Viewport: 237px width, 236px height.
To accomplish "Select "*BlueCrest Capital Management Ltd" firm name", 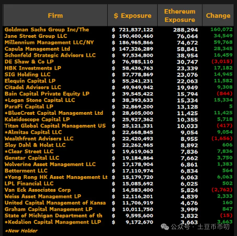I will [54, 113].
